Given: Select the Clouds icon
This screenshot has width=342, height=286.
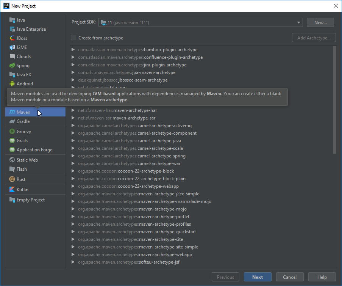Looking at the screenshot, I should (12, 57).
